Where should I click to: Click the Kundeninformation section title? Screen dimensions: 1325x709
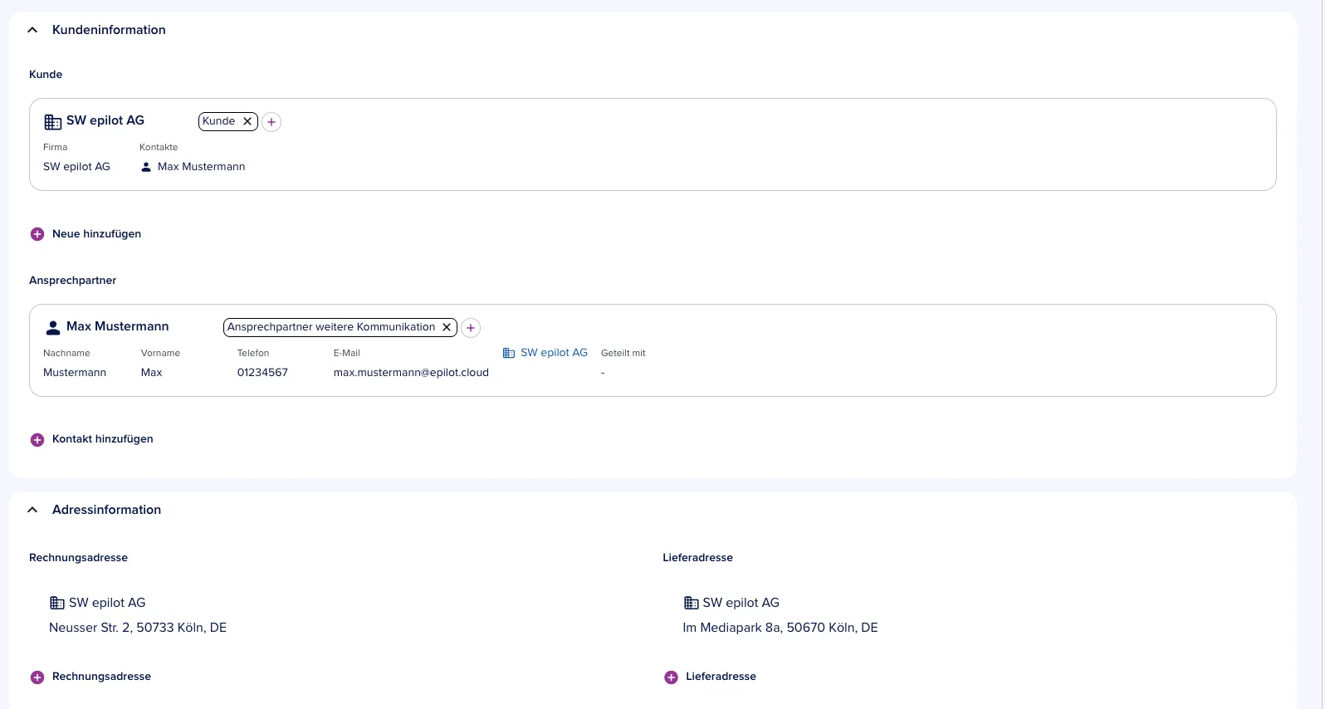pyautogui.click(x=109, y=30)
